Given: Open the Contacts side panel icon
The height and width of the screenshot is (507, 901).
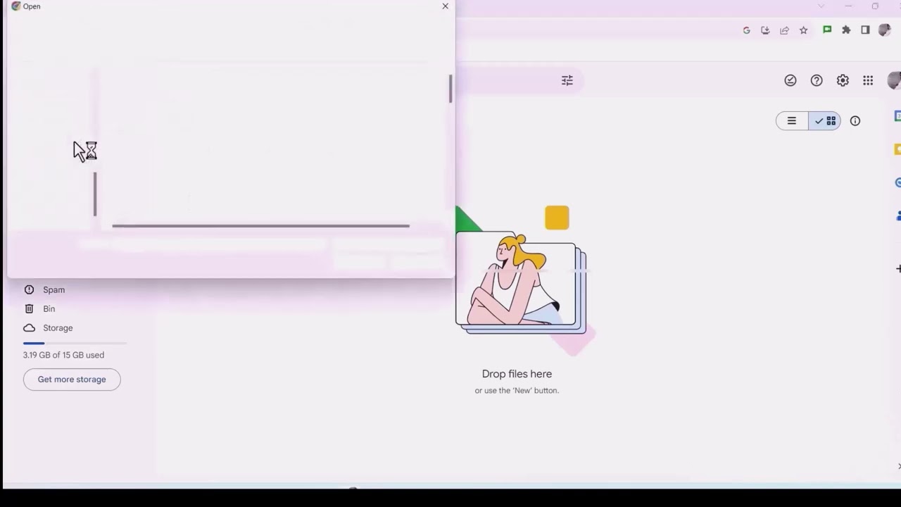Looking at the screenshot, I should pyautogui.click(x=897, y=216).
